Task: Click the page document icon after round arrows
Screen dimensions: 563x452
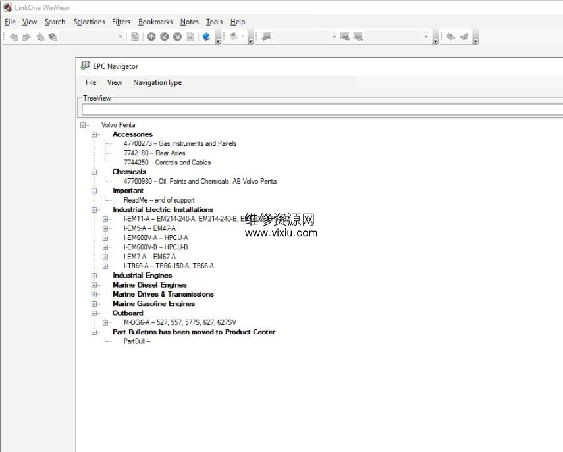Action: tap(191, 37)
